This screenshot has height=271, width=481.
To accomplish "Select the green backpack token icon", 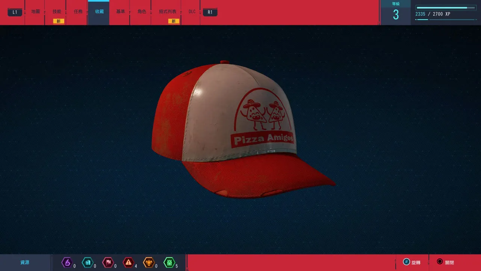I will pyautogui.click(x=169, y=262).
